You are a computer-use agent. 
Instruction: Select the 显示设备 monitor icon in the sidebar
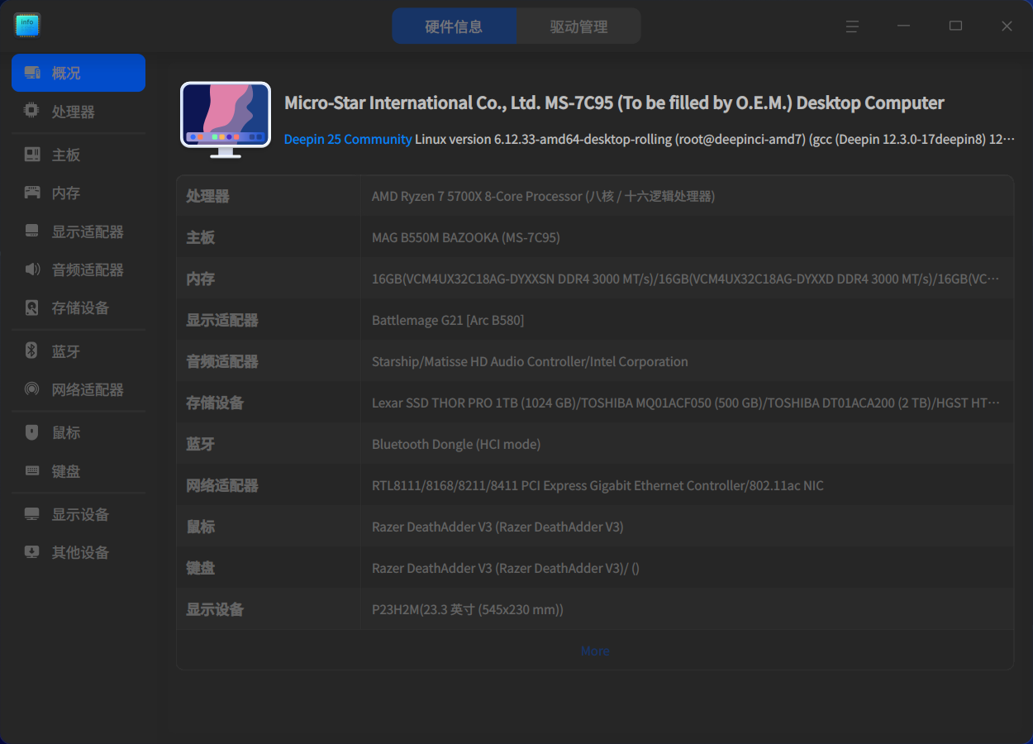coord(32,514)
